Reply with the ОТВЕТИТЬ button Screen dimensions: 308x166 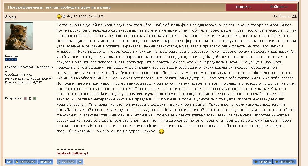[285, 162]
